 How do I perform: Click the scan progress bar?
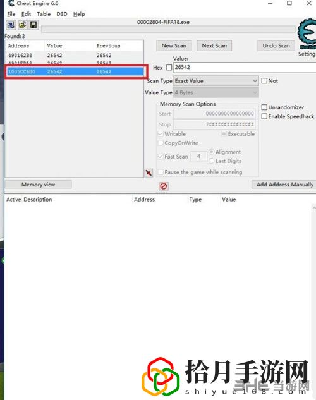coord(168,29)
